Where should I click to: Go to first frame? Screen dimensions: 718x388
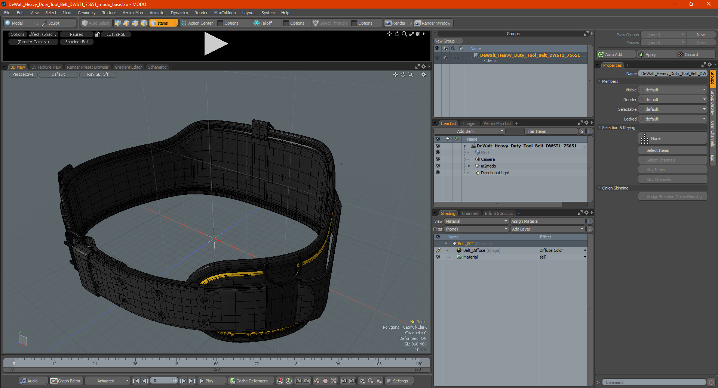[x=136, y=381]
